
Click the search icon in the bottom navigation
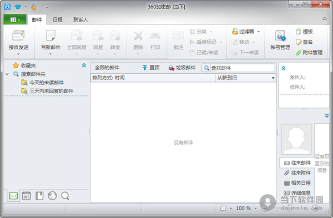pyautogui.click(x=65, y=196)
